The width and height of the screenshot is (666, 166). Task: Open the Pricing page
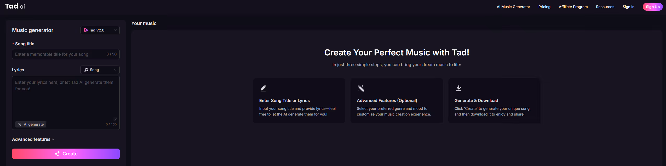pyautogui.click(x=544, y=7)
